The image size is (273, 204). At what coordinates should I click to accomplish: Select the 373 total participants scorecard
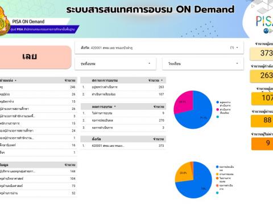tap(262, 53)
